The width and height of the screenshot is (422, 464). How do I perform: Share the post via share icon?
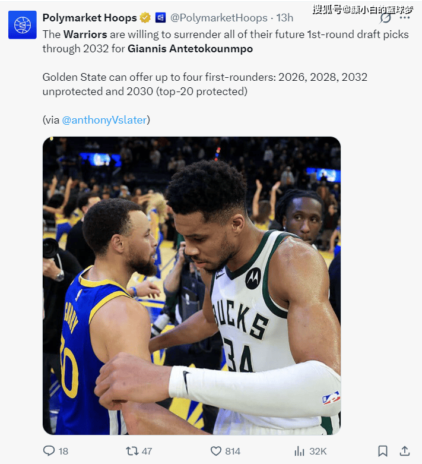coord(405,451)
